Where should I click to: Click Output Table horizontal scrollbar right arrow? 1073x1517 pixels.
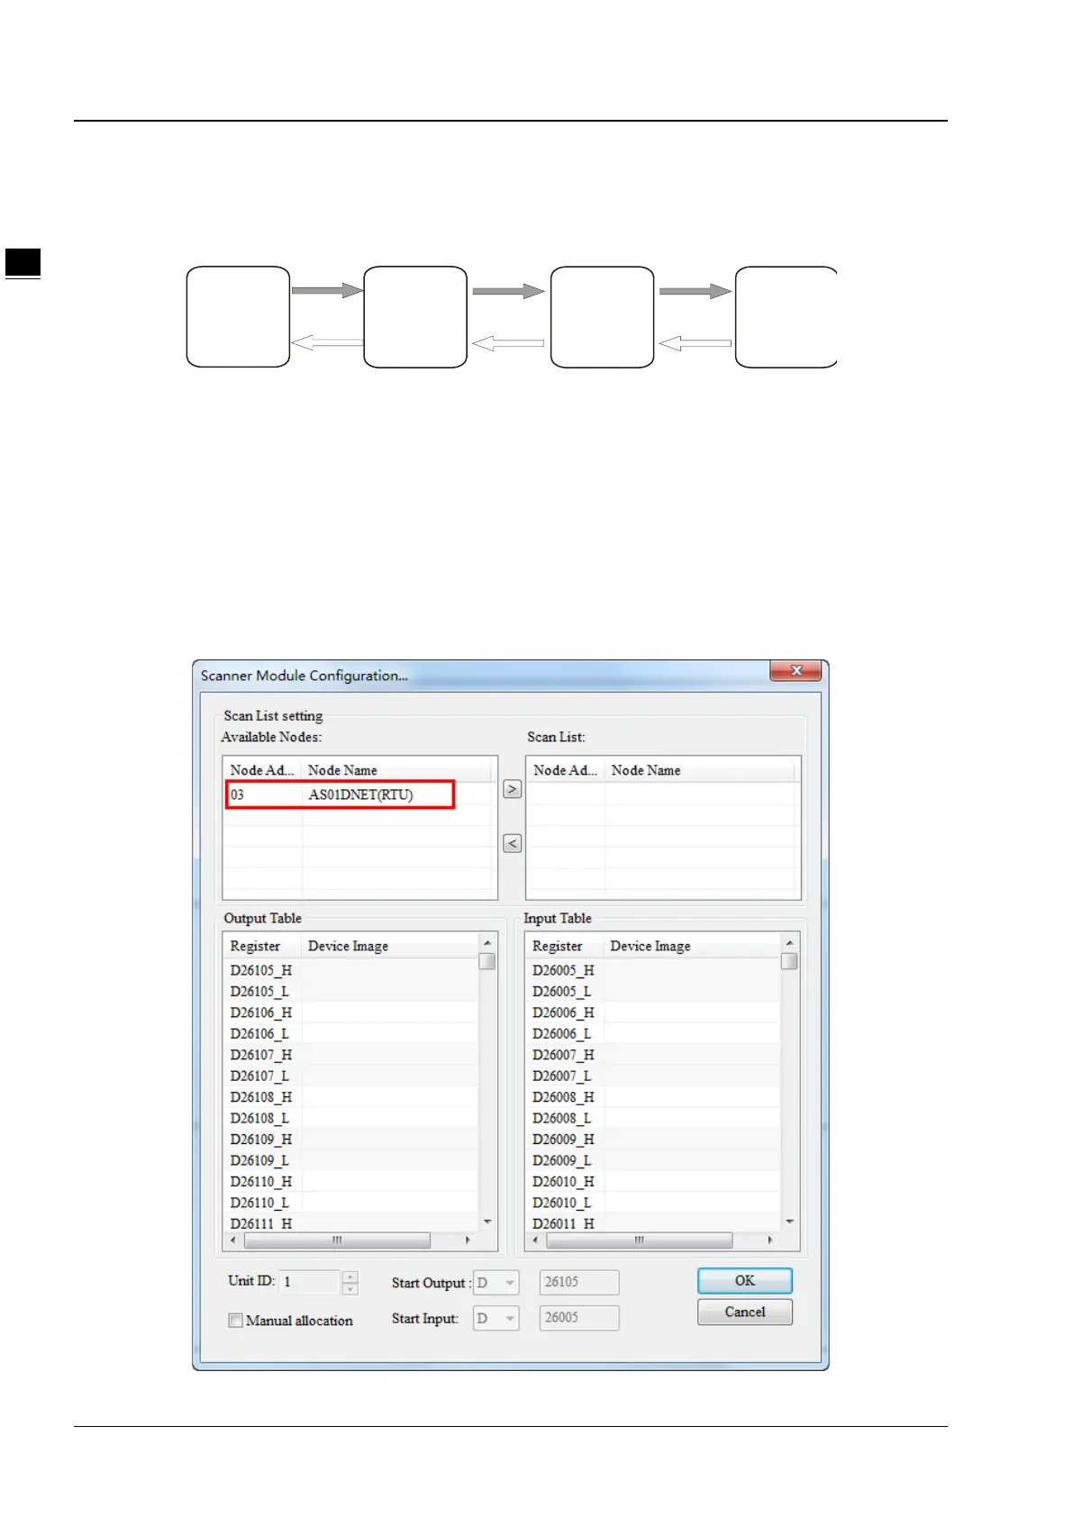[468, 1240]
